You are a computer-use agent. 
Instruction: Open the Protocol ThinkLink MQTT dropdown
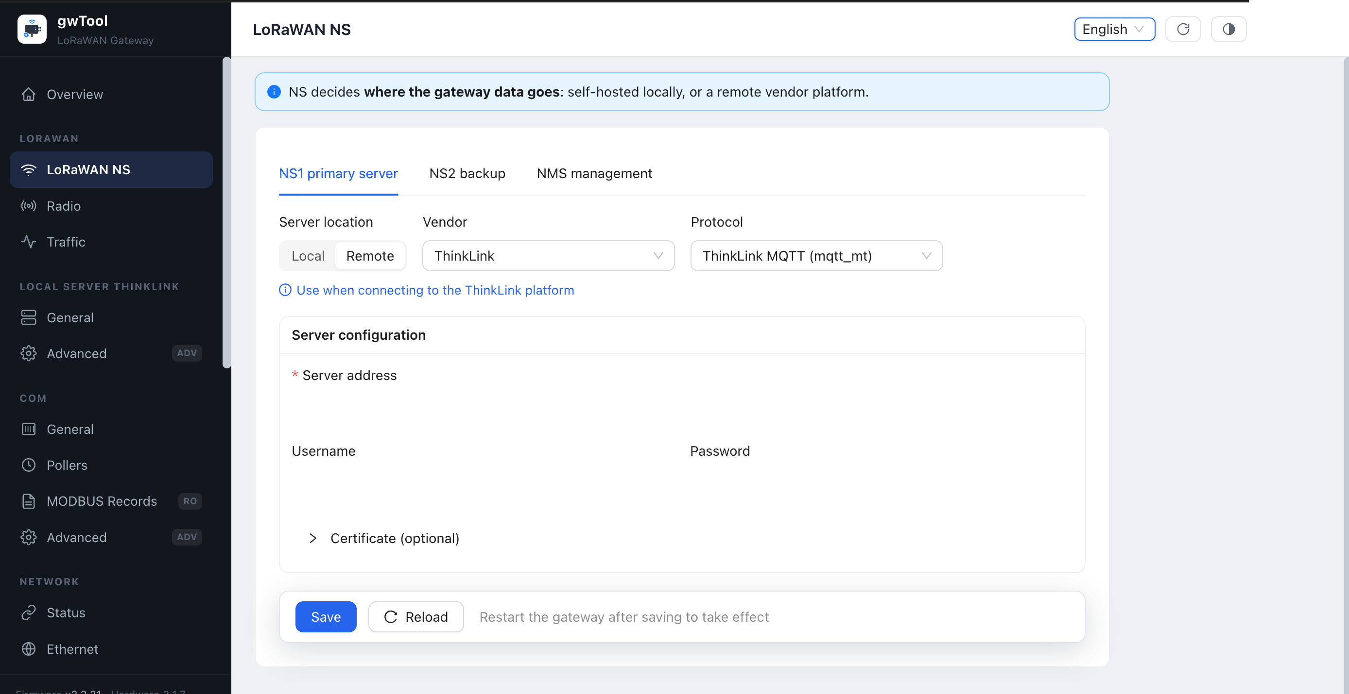tap(816, 256)
